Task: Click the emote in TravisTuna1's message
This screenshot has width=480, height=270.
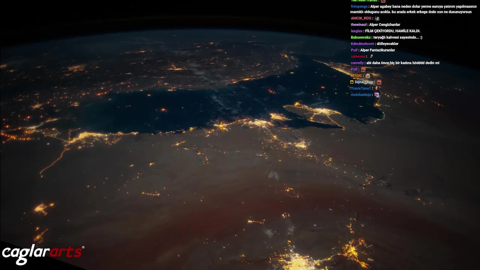Action: [x=377, y=88]
